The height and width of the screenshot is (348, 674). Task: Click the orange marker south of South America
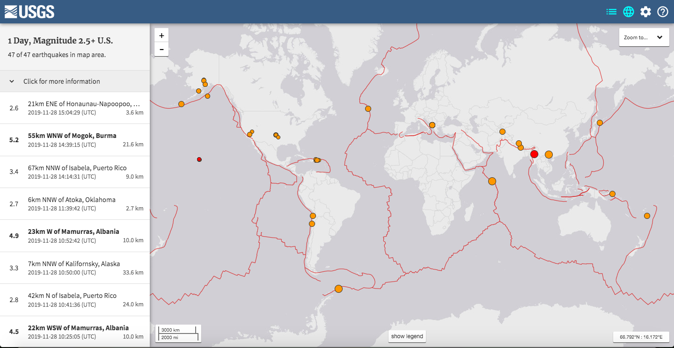coord(338,289)
